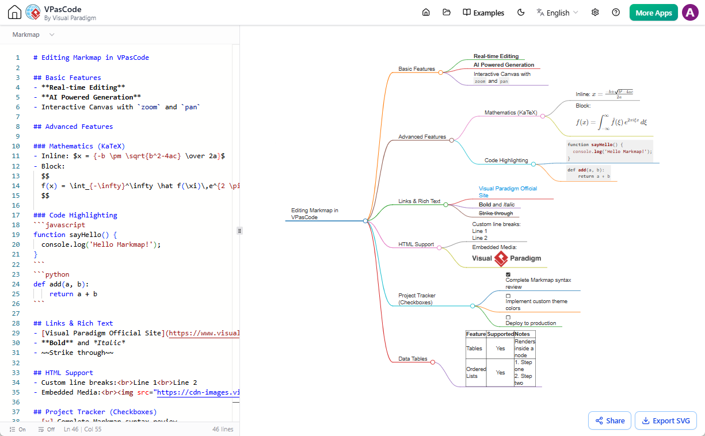
Task: Click the 'Supported' table header cell
Action: point(500,334)
